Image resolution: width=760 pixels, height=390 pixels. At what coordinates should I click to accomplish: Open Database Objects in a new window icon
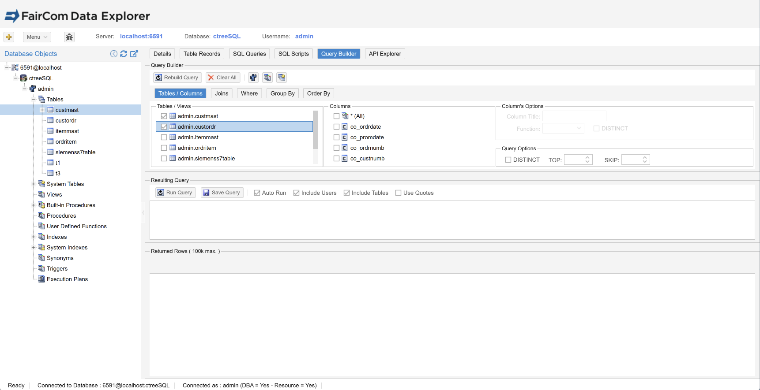coord(134,54)
